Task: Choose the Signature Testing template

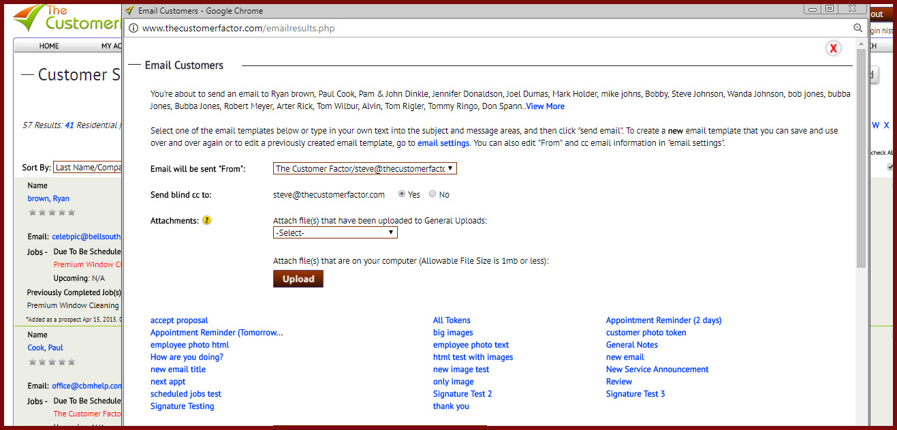Action: click(x=183, y=406)
